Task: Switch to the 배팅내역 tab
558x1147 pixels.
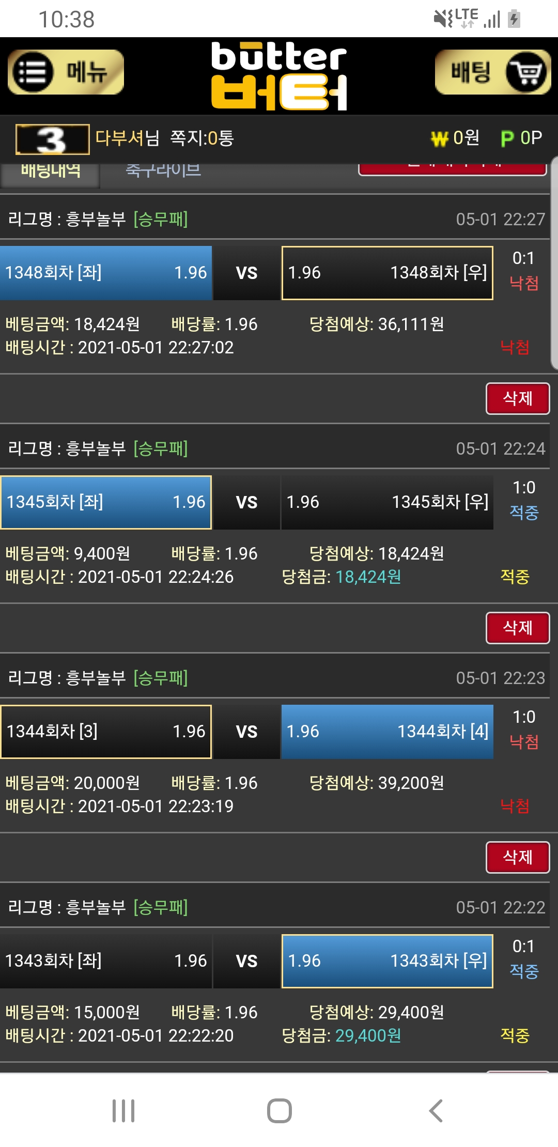Action: pyautogui.click(x=51, y=172)
